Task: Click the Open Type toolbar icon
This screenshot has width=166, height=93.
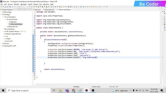Action: (60, 7)
